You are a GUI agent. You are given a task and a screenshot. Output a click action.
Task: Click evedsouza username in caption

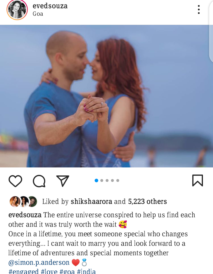[25, 215]
